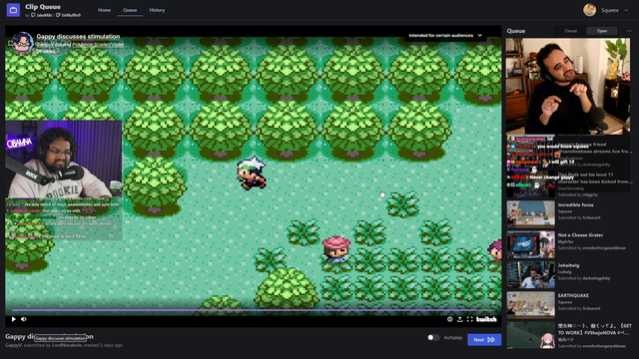
Task: Set the queue to Open
Action: click(x=602, y=31)
